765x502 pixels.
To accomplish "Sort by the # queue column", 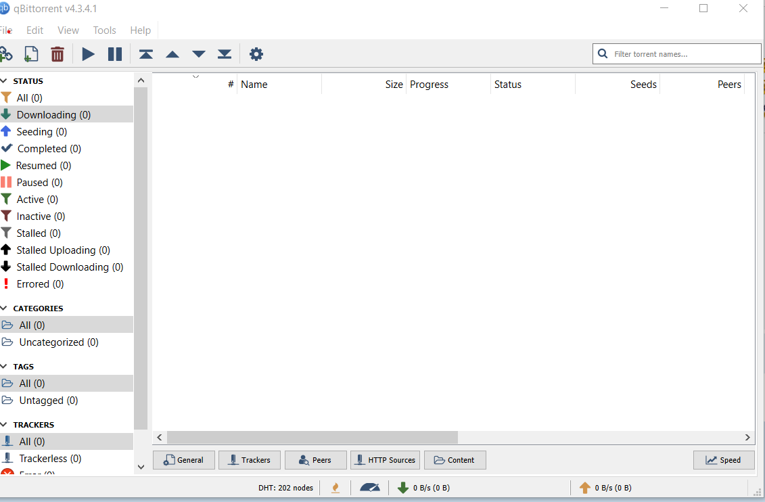I will click(x=195, y=85).
